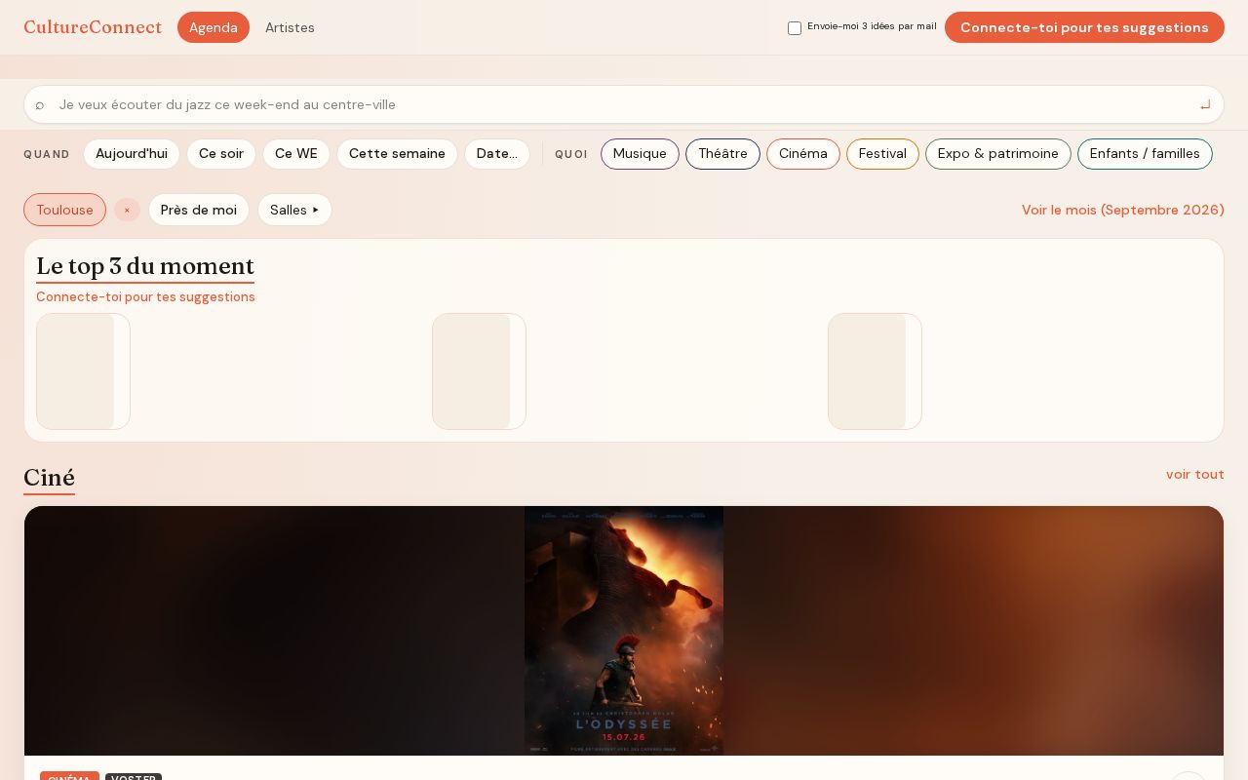Viewport: 1248px width, 780px height.
Task: Focus the jazz week-end search field
Action: click(624, 104)
